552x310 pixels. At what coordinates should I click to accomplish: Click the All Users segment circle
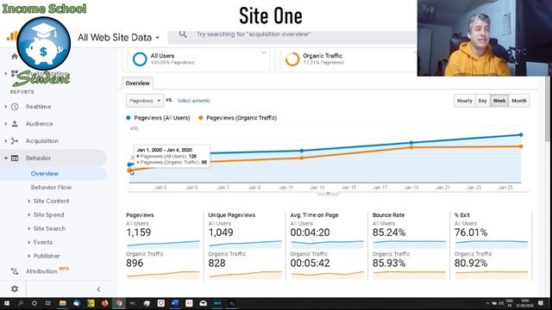[140, 59]
